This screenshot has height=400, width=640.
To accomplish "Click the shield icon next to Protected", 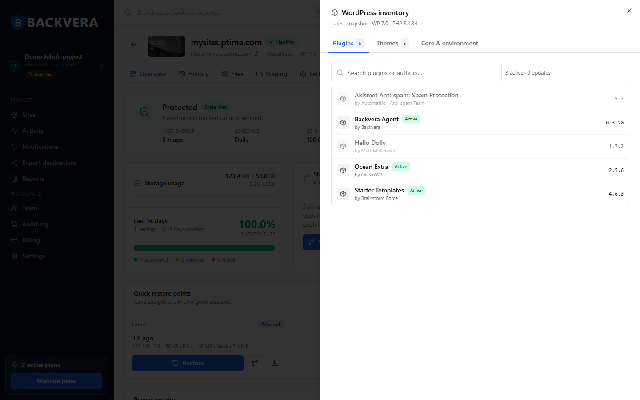I will [x=144, y=112].
